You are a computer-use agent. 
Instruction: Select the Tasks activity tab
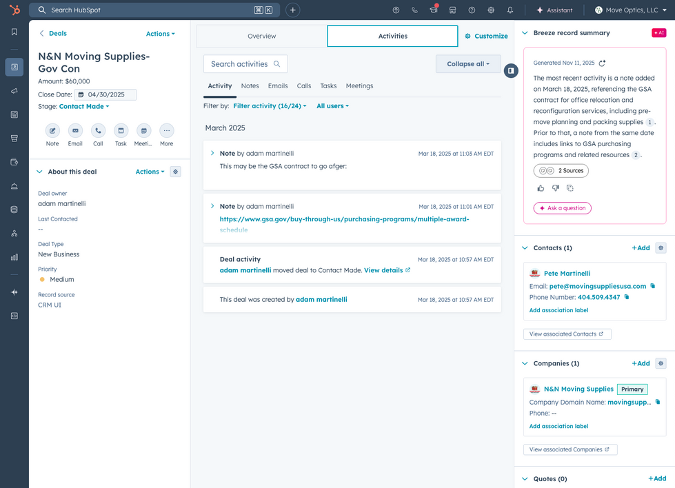328,86
